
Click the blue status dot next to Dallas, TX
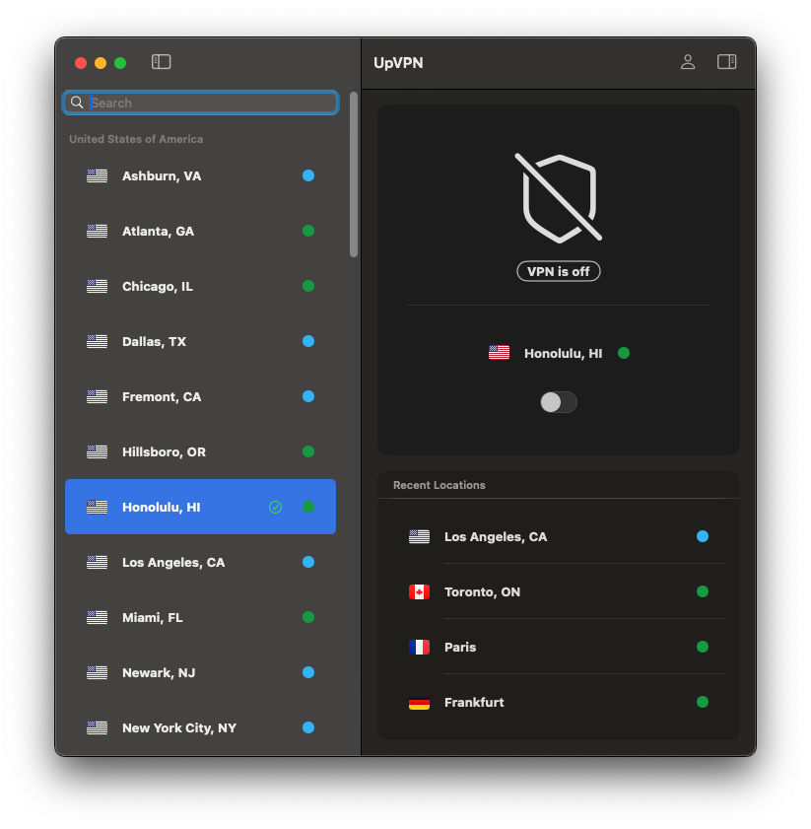(x=308, y=341)
